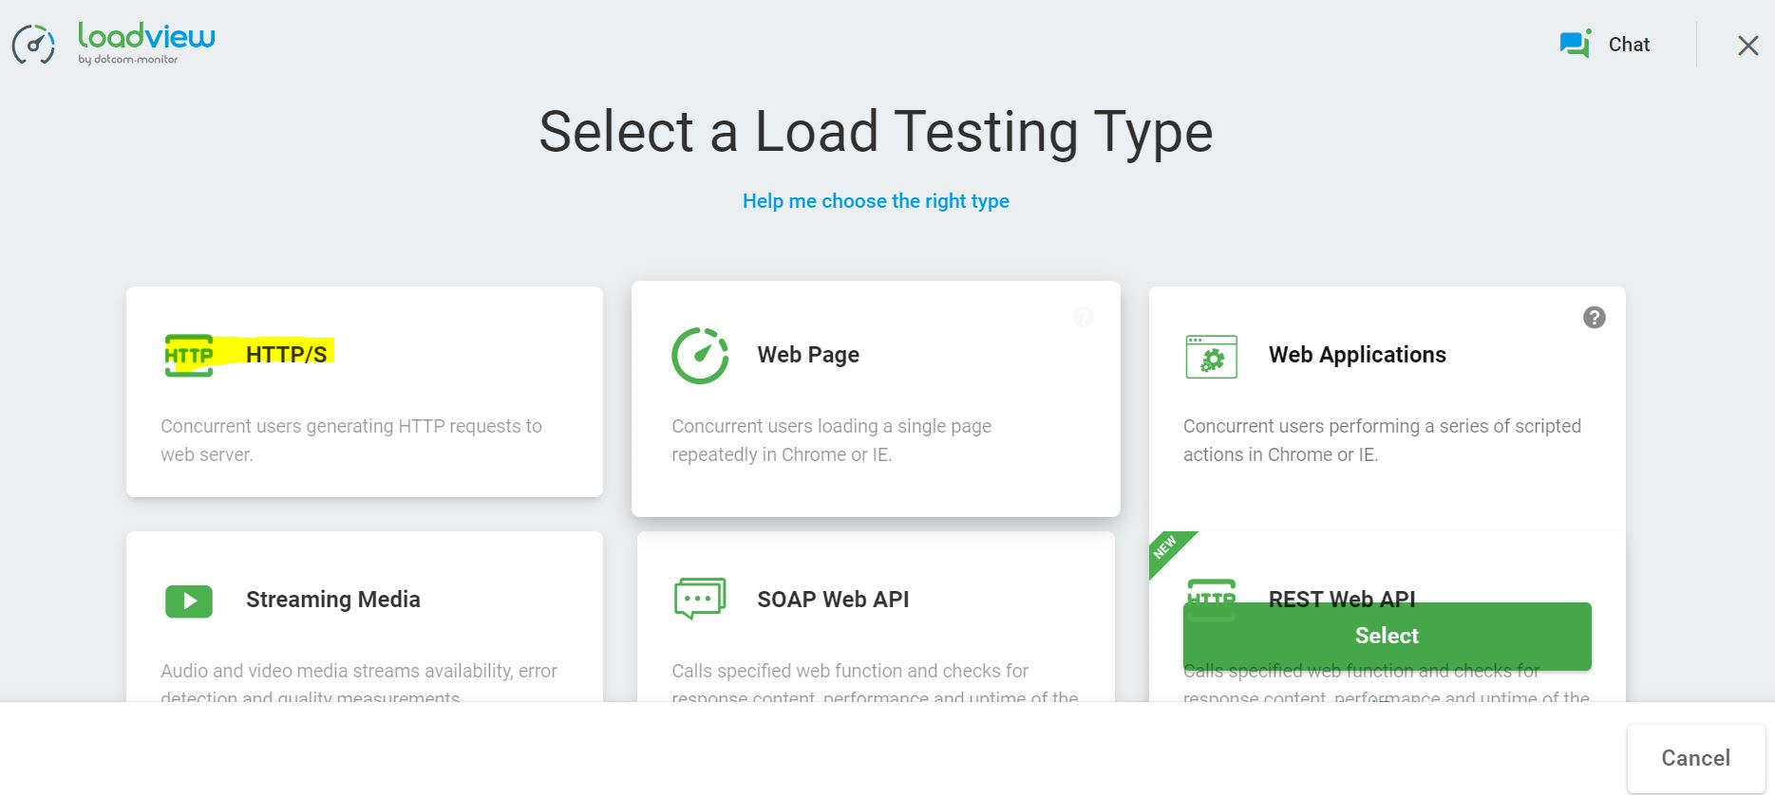The height and width of the screenshot is (795, 1775).
Task: Pick the Web Applications card title
Action: coord(1357,355)
